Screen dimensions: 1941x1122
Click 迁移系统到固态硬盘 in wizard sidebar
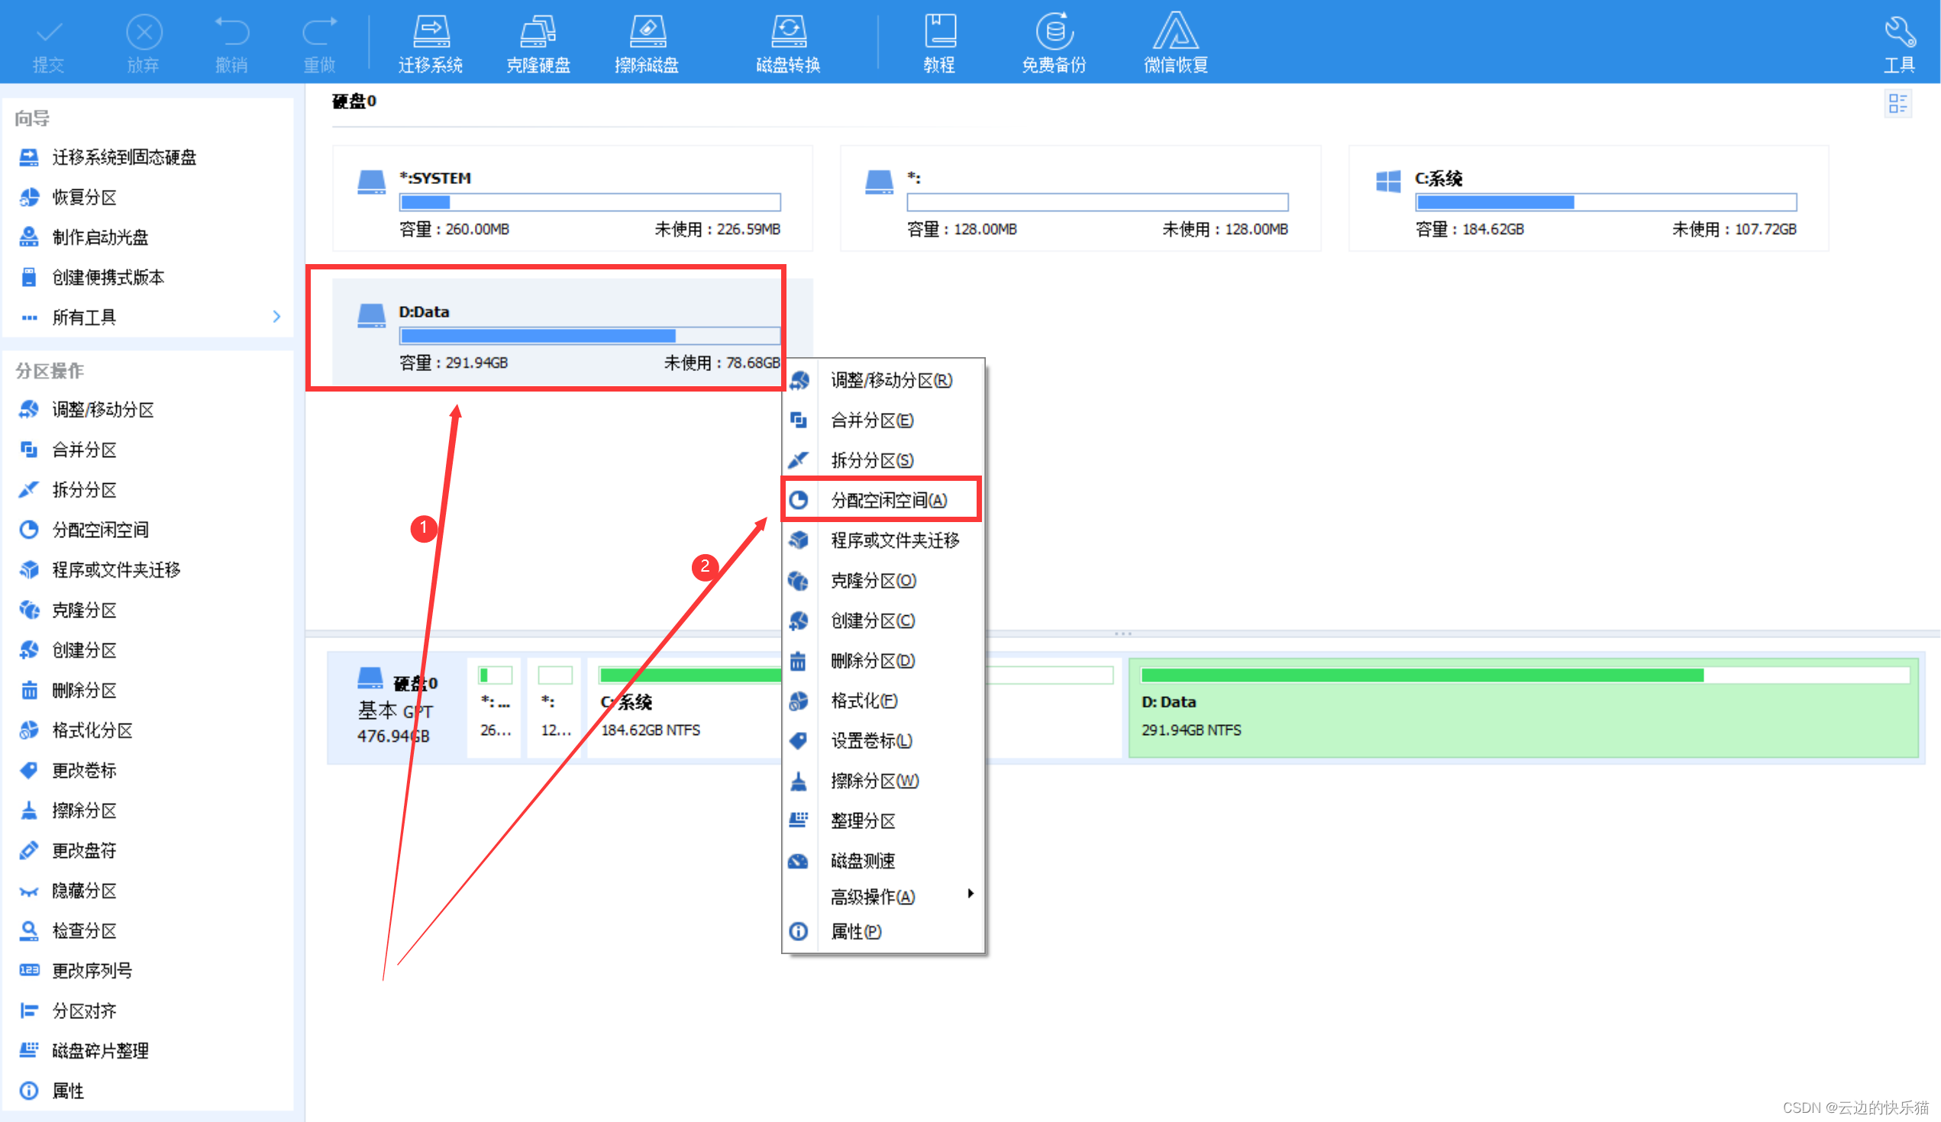[123, 157]
